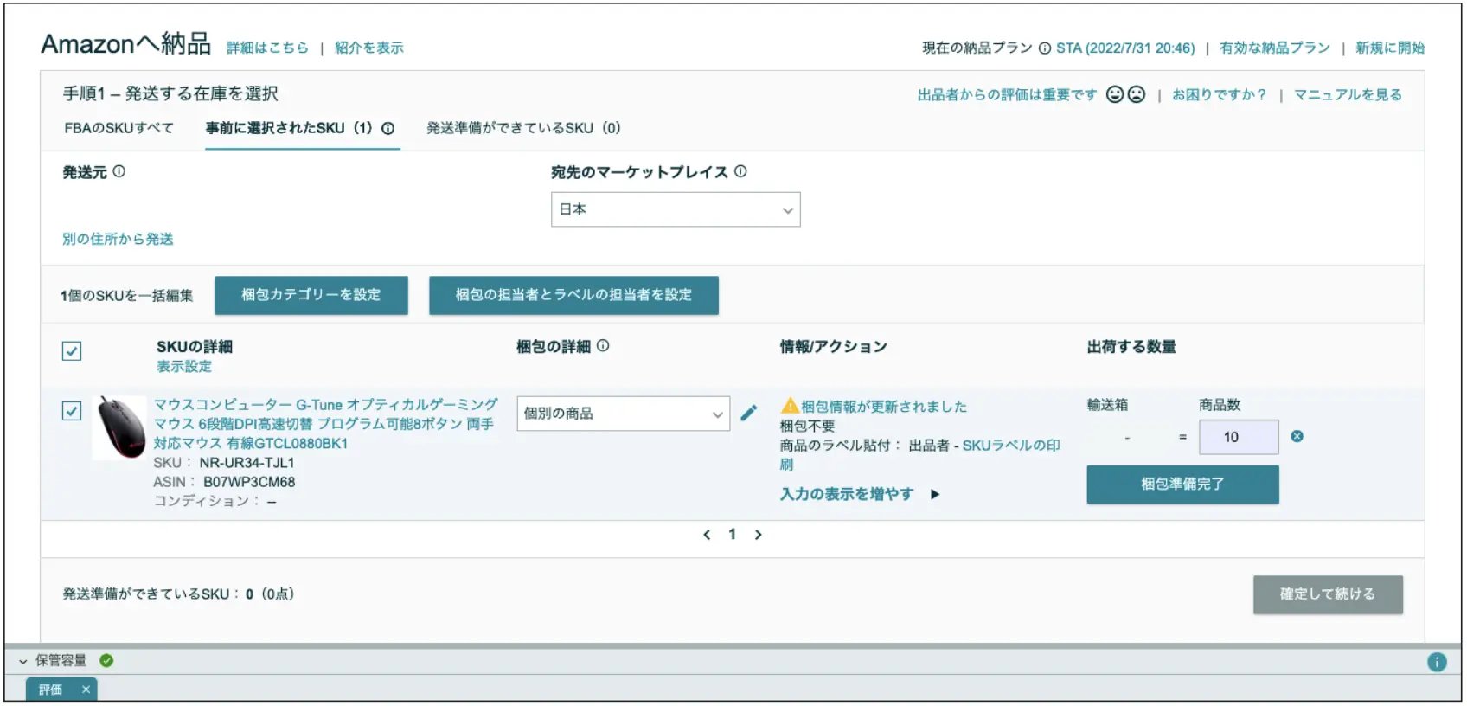Click info icon on 事前に選択されたSKU tab
The width and height of the screenshot is (1467, 706).
pos(388,128)
